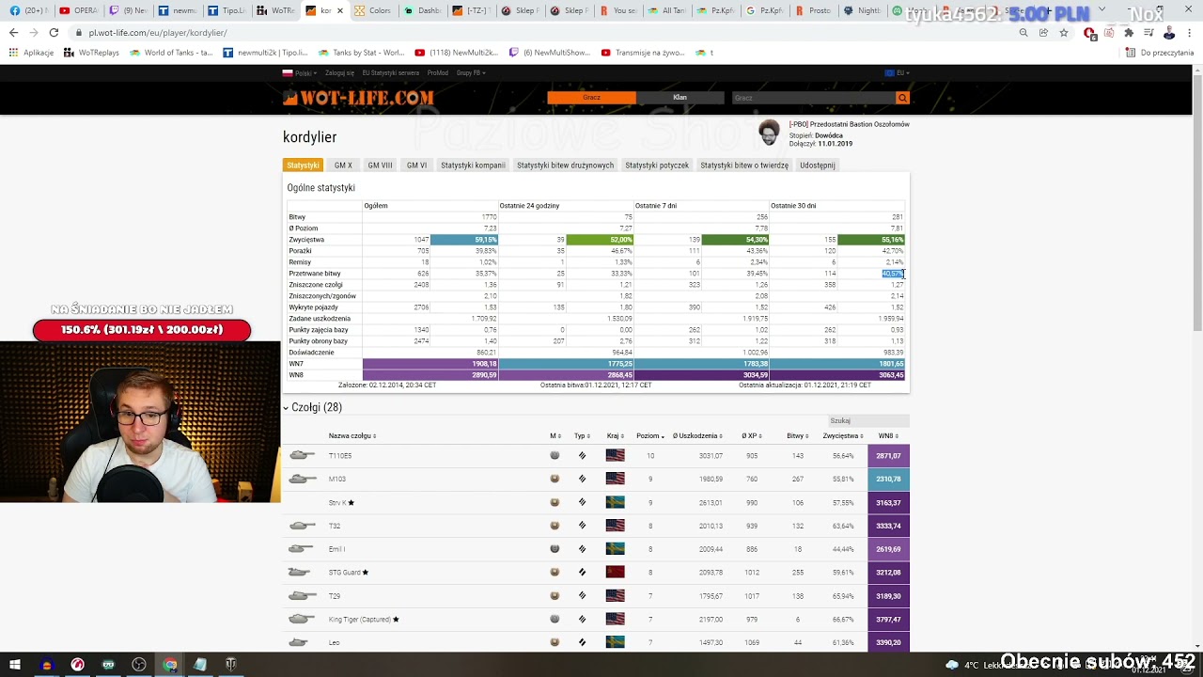Click the premium star next to STG Guard
1203x677 pixels.
366,572
